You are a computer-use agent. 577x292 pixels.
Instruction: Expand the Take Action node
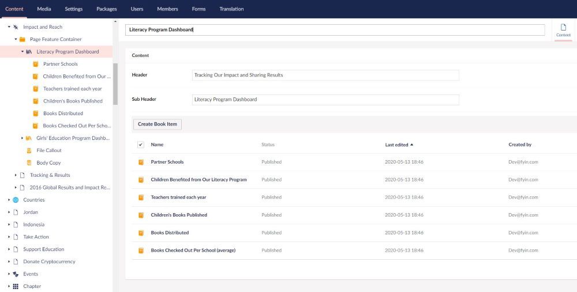coord(9,237)
